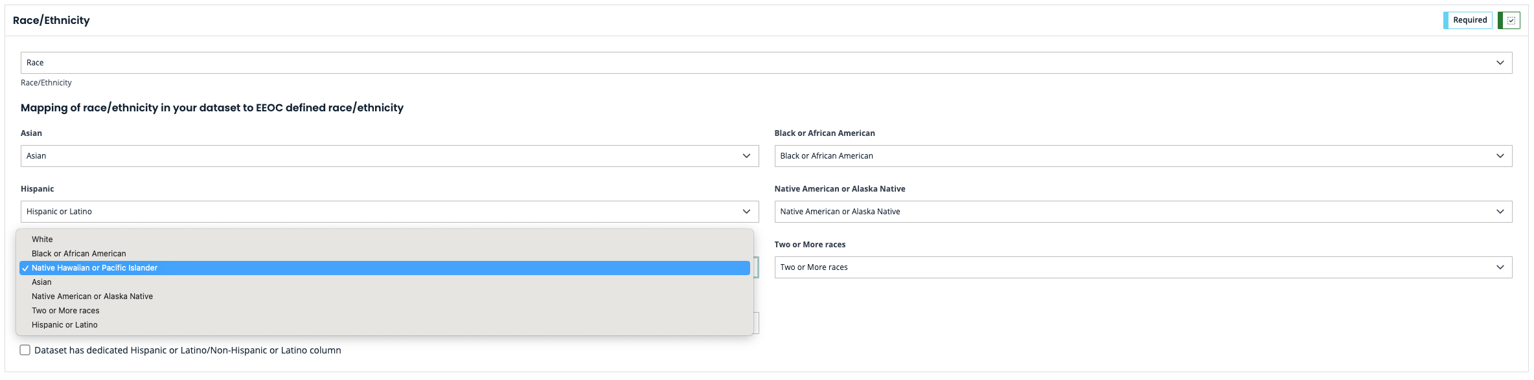Click chevron arrow of Two or More races dropdown
This screenshot has height=380, width=1534.
point(1500,267)
